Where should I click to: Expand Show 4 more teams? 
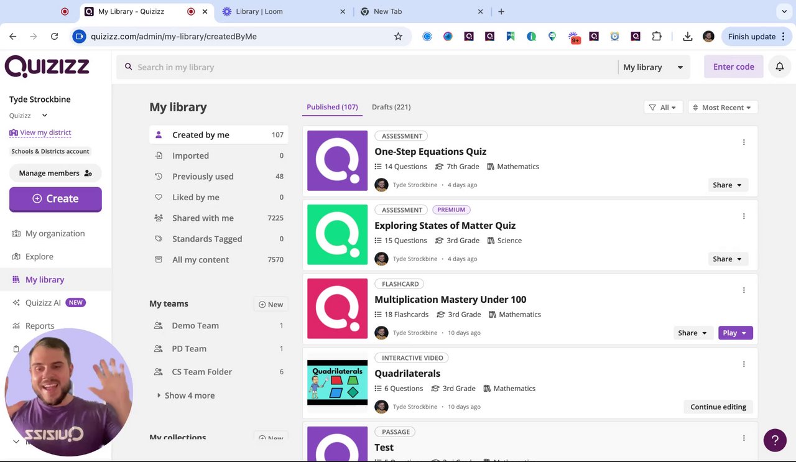coord(186,395)
